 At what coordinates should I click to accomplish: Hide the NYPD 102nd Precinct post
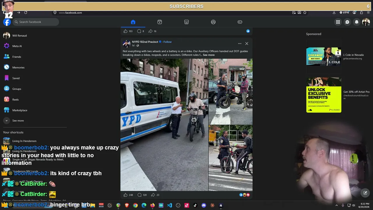[247, 43]
